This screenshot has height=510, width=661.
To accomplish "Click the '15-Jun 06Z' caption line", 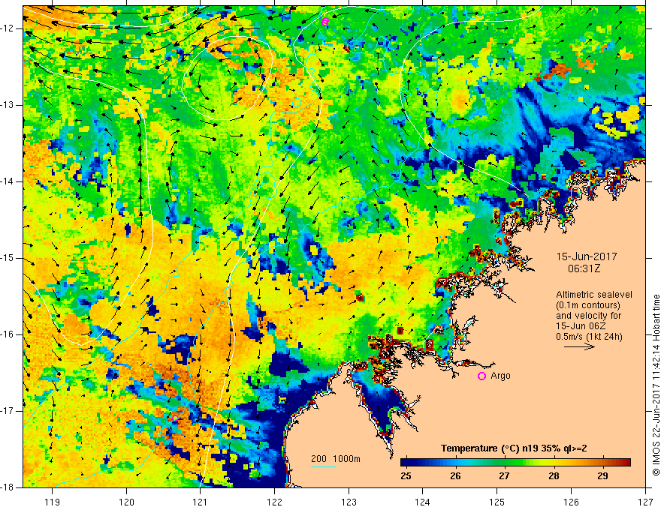I will [581, 326].
